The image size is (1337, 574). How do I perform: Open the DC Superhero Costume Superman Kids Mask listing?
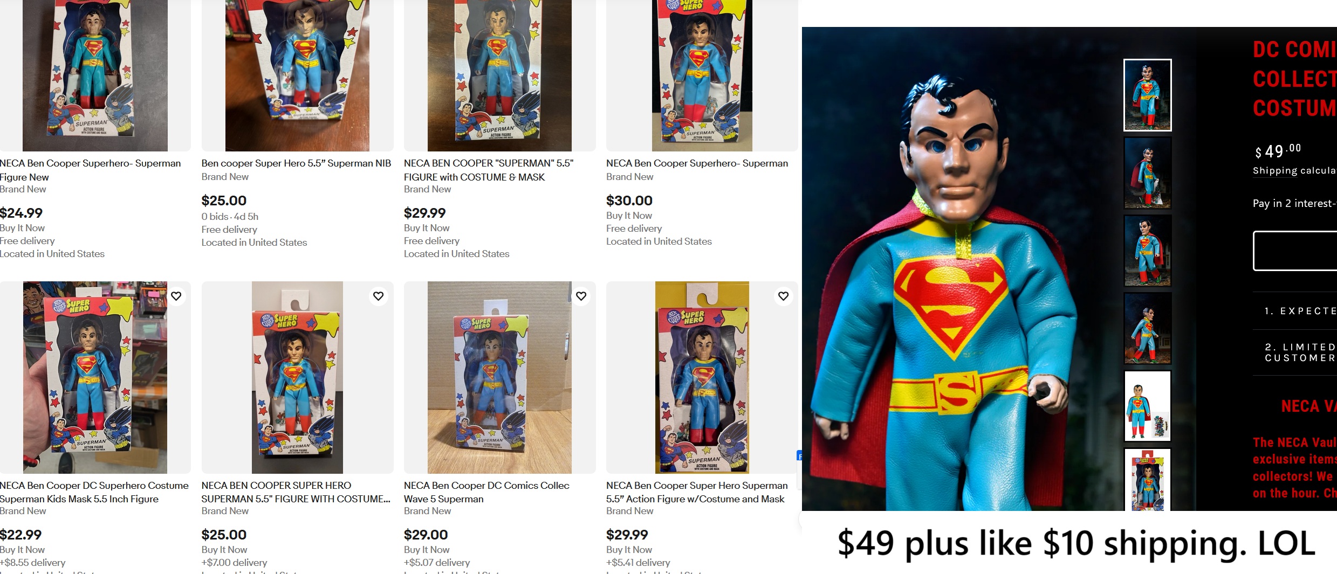[x=94, y=492]
